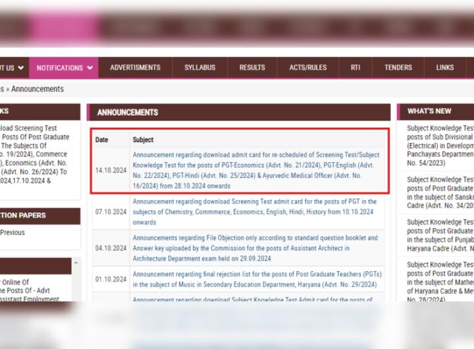Expand the Notifications menu chevron
The height and width of the screenshot is (349, 474).
[90, 68]
